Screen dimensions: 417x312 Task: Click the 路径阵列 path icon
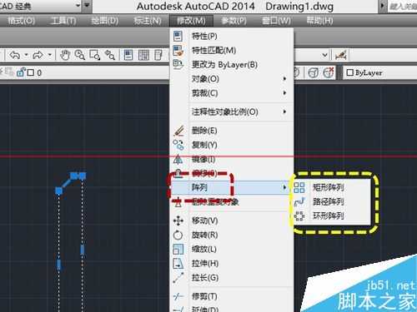pos(299,201)
